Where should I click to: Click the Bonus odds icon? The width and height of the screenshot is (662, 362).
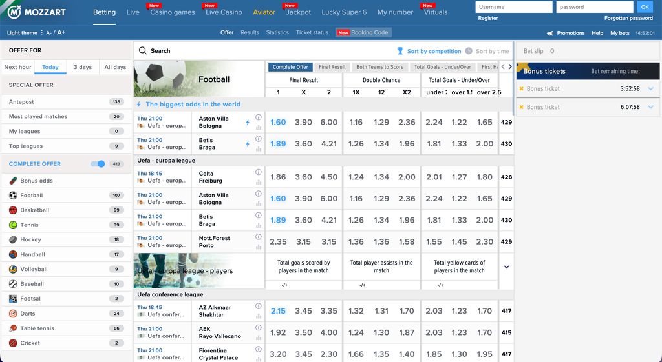tap(13, 181)
